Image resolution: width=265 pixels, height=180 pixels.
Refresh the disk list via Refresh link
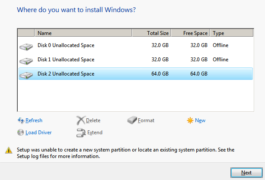(x=34, y=120)
